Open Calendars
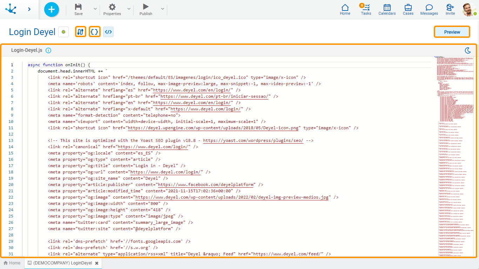Viewport: 479px width, 269px height. 387,9
